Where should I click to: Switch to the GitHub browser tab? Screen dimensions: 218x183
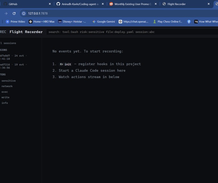point(27,4)
